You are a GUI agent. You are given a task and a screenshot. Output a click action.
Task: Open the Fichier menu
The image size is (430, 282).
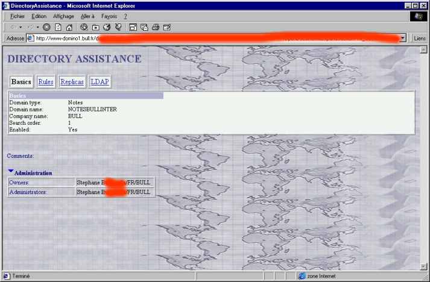17,16
